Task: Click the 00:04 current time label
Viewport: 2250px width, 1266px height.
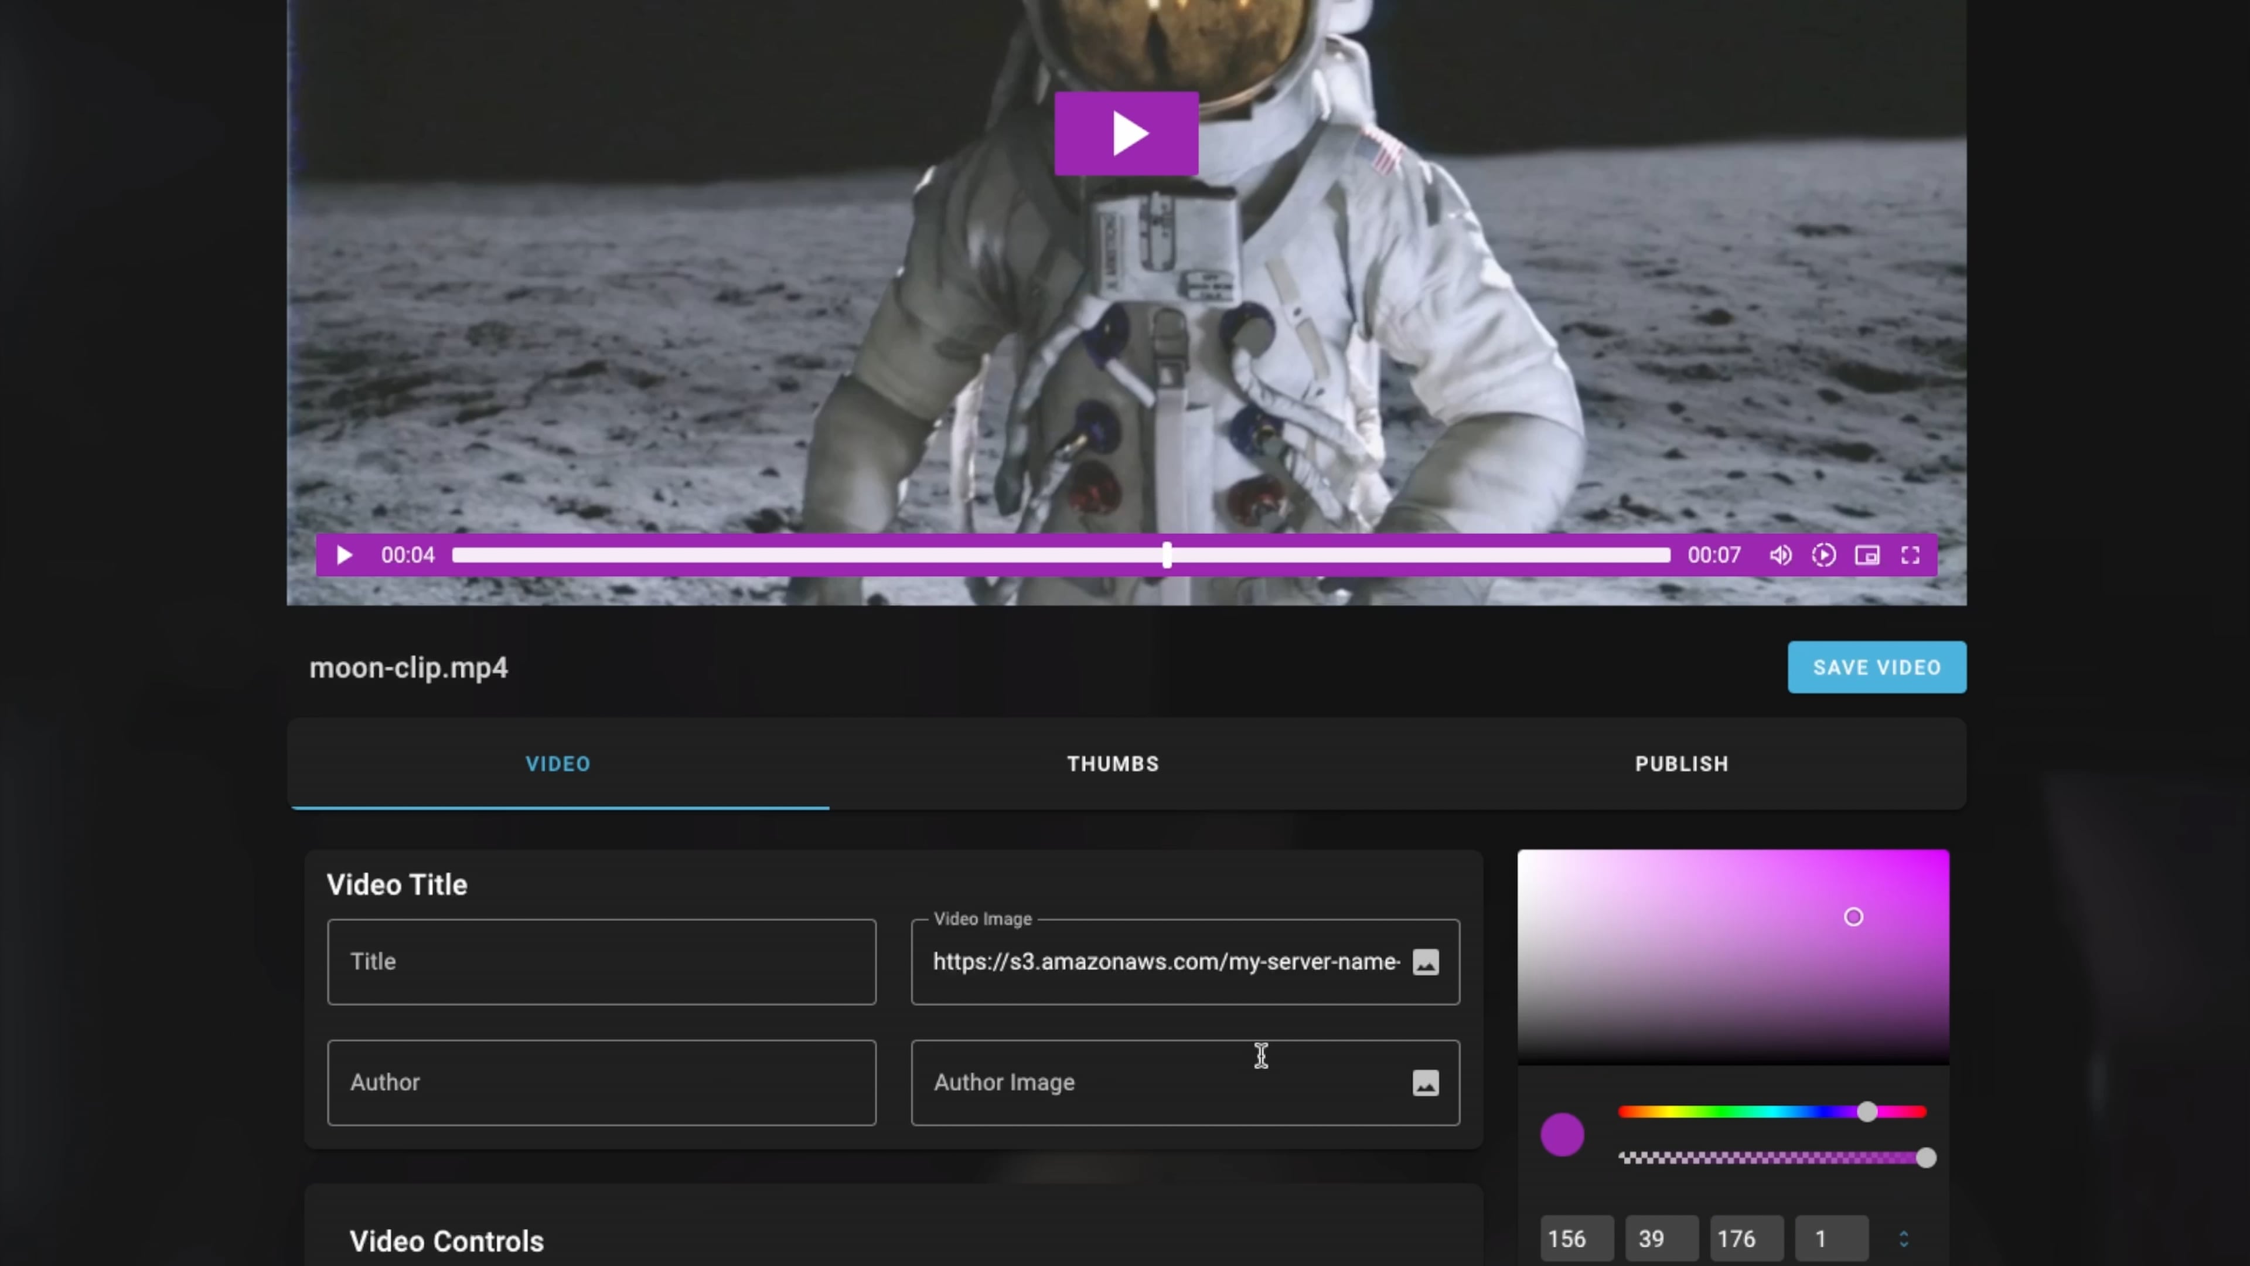Action: pyautogui.click(x=407, y=556)
